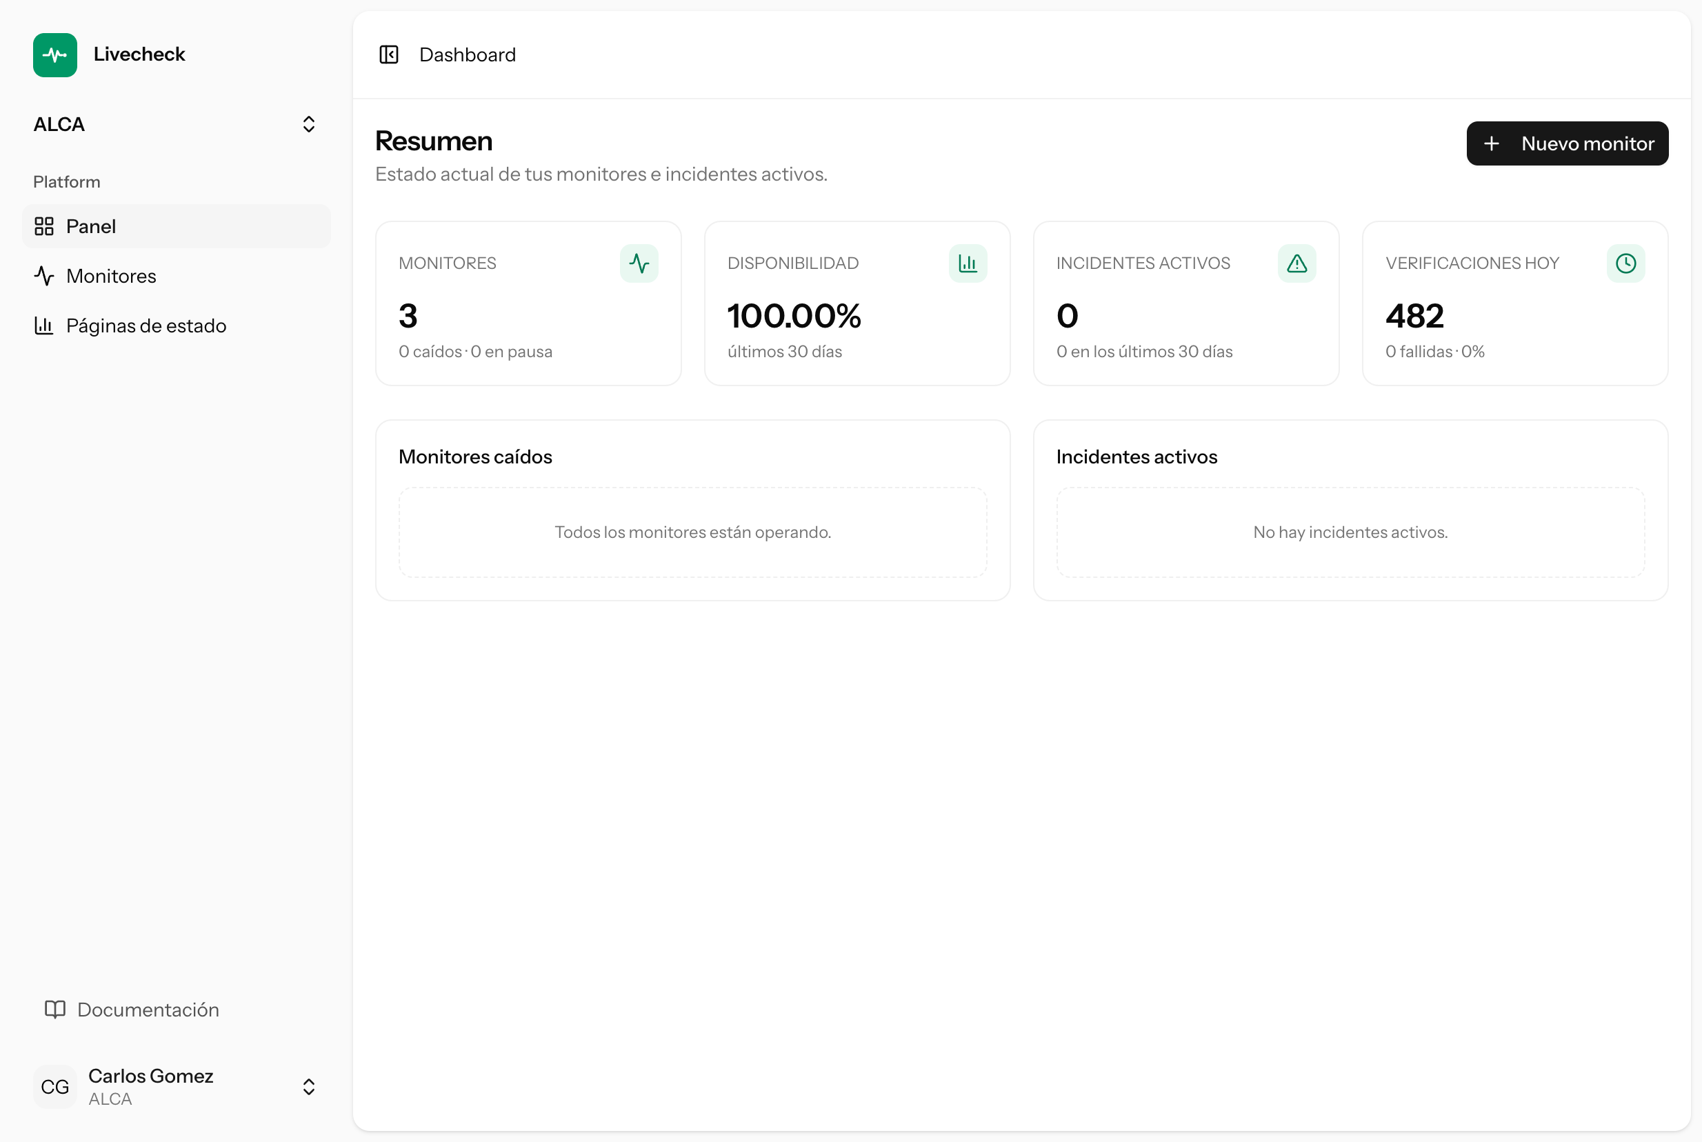Click the Incidentes activos panel title
The height and width of the screenshot is (1142, 1702).
point(1137,457)
